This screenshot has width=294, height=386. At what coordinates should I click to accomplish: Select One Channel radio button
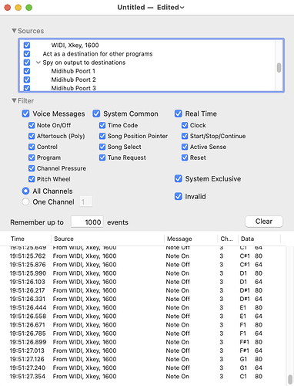(25, 201)
